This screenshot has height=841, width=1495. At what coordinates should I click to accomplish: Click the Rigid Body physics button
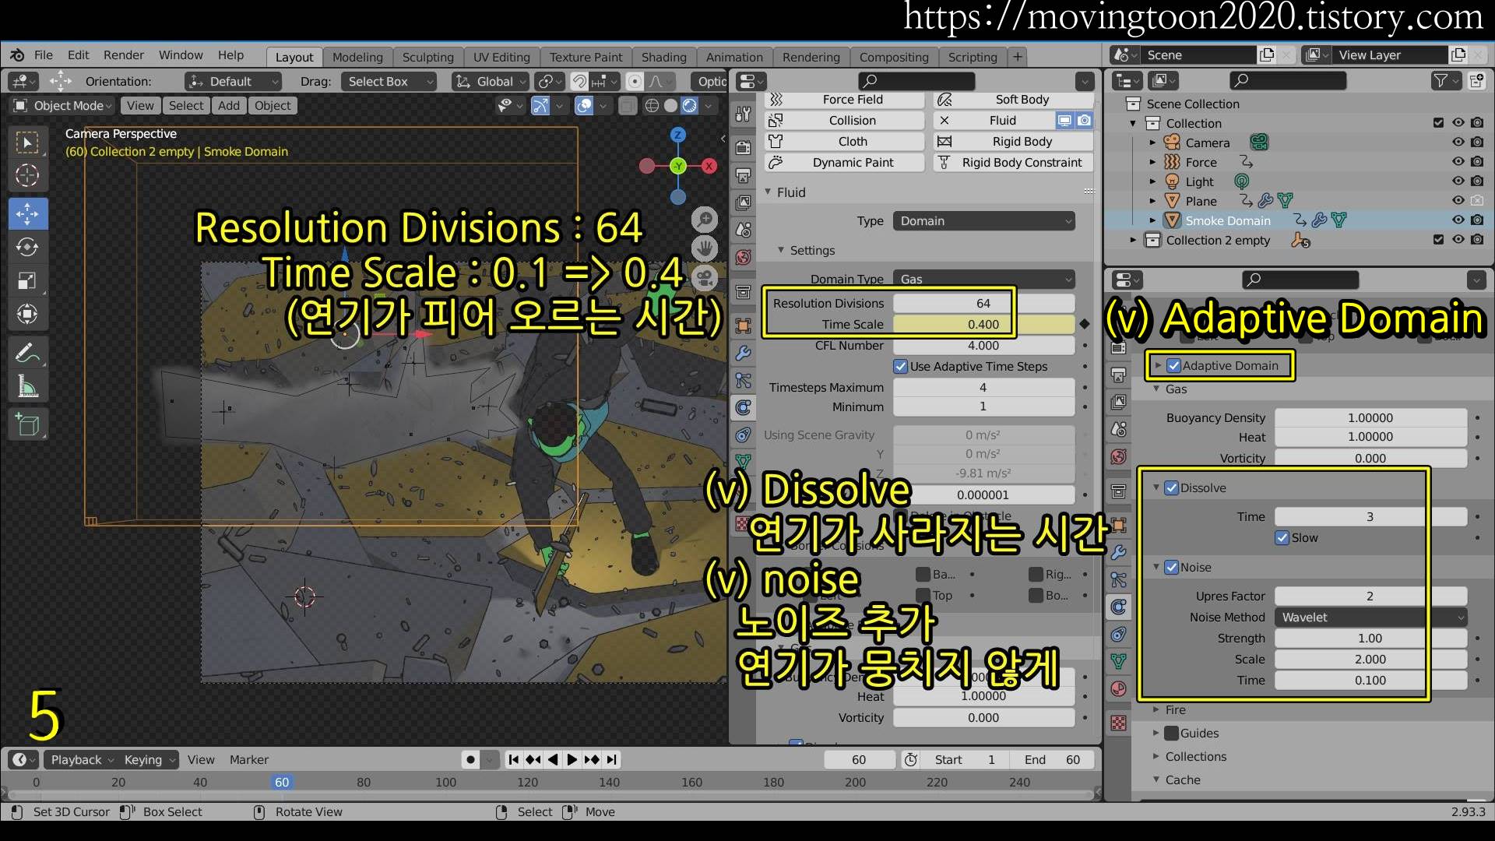[1012, 141]
